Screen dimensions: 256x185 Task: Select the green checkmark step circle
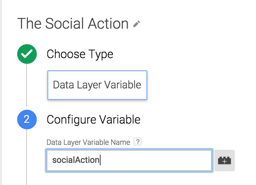click(x=27, y=54)
